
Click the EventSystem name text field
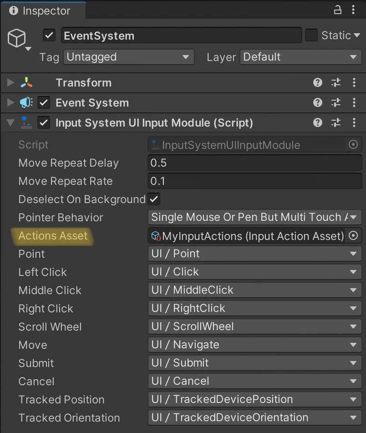[x=181, y=36]
